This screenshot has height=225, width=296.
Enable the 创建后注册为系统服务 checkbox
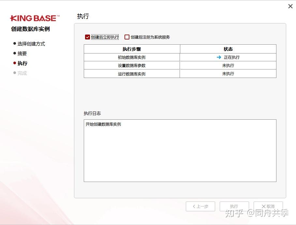126,37
